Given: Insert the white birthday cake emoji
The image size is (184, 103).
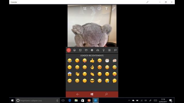Looking at the screenshot, I should coord(107,60).
